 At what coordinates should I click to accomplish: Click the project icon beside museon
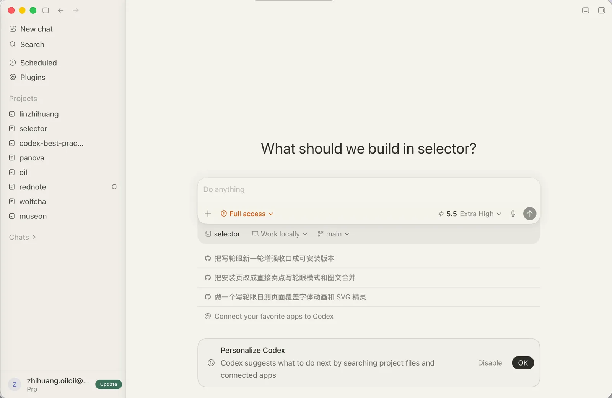click(12, 216)
